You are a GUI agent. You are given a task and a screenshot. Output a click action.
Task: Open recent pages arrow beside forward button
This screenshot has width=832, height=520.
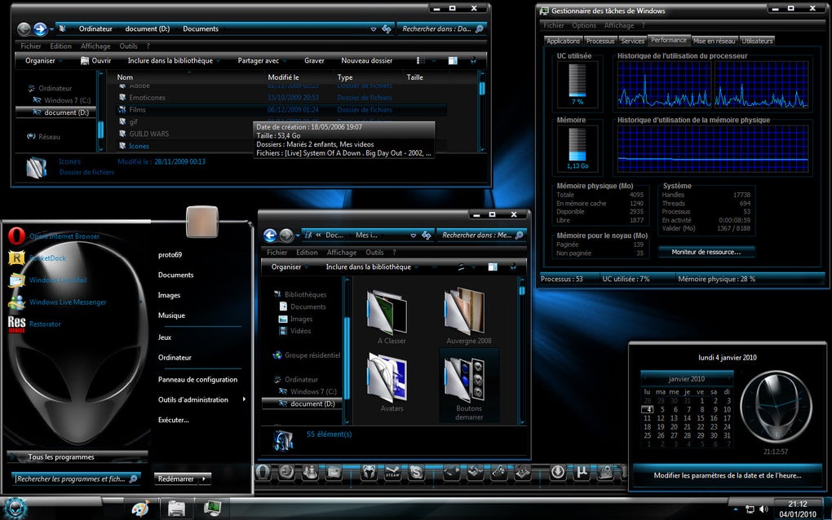coord(52,29)
